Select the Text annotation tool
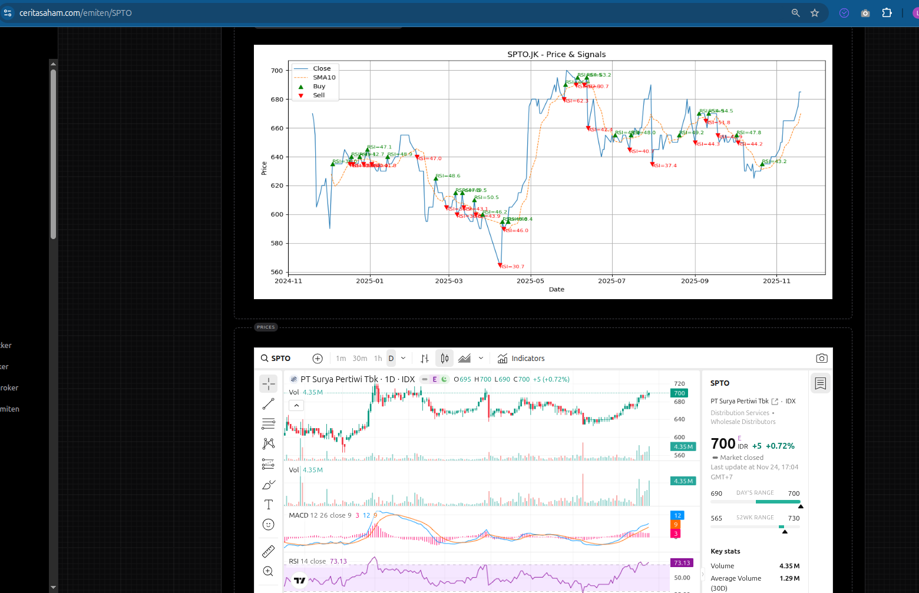919x593 pixels. point(269,505)
